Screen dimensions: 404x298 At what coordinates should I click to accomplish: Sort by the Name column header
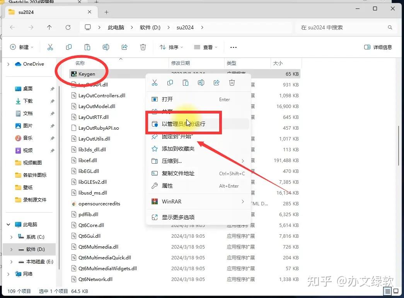click(x=80, y=63)
